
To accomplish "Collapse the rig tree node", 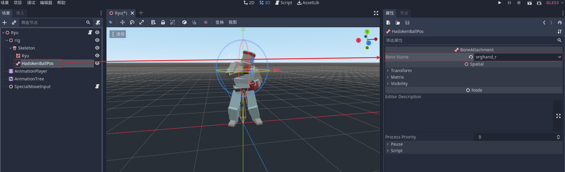I will (7, 40).
